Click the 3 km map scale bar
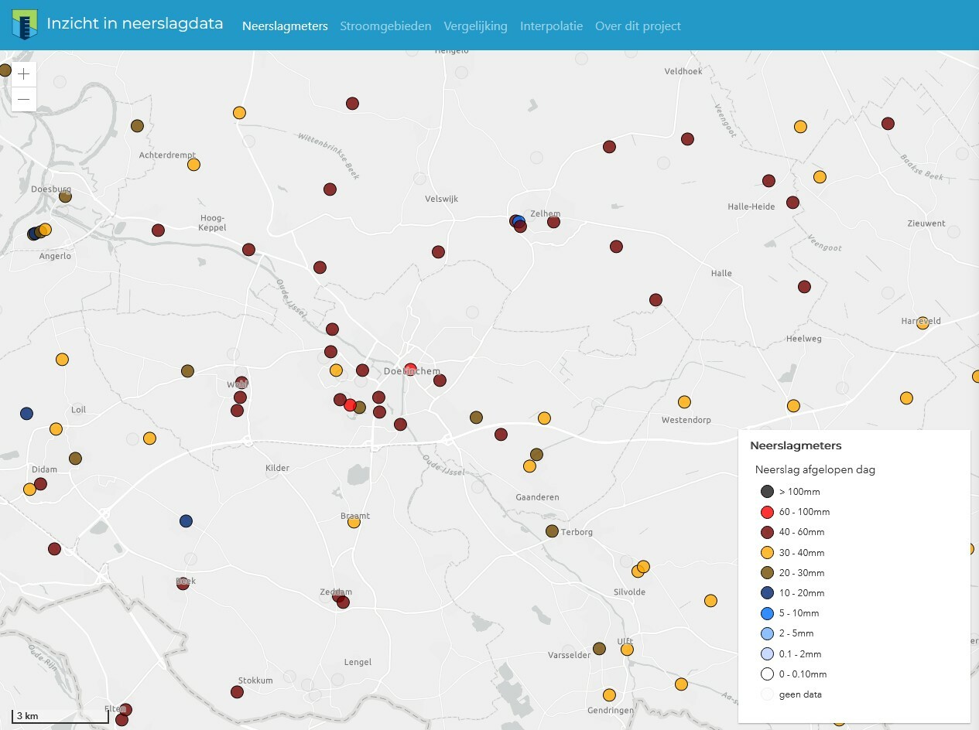Image resolution: width=979 pixels, height=730 pixels. click(59, 717)
